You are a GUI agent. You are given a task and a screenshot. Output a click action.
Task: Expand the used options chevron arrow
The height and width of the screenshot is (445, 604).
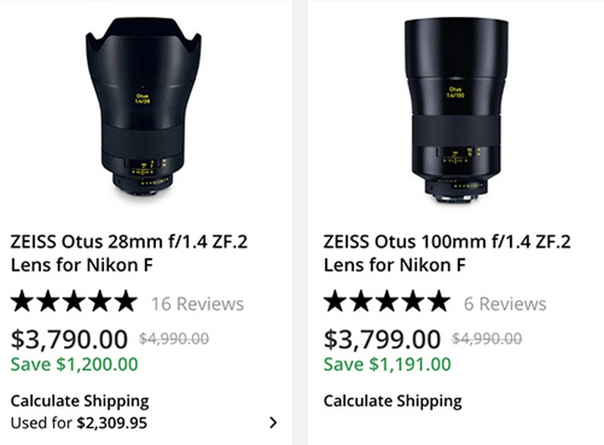[273, 422]
